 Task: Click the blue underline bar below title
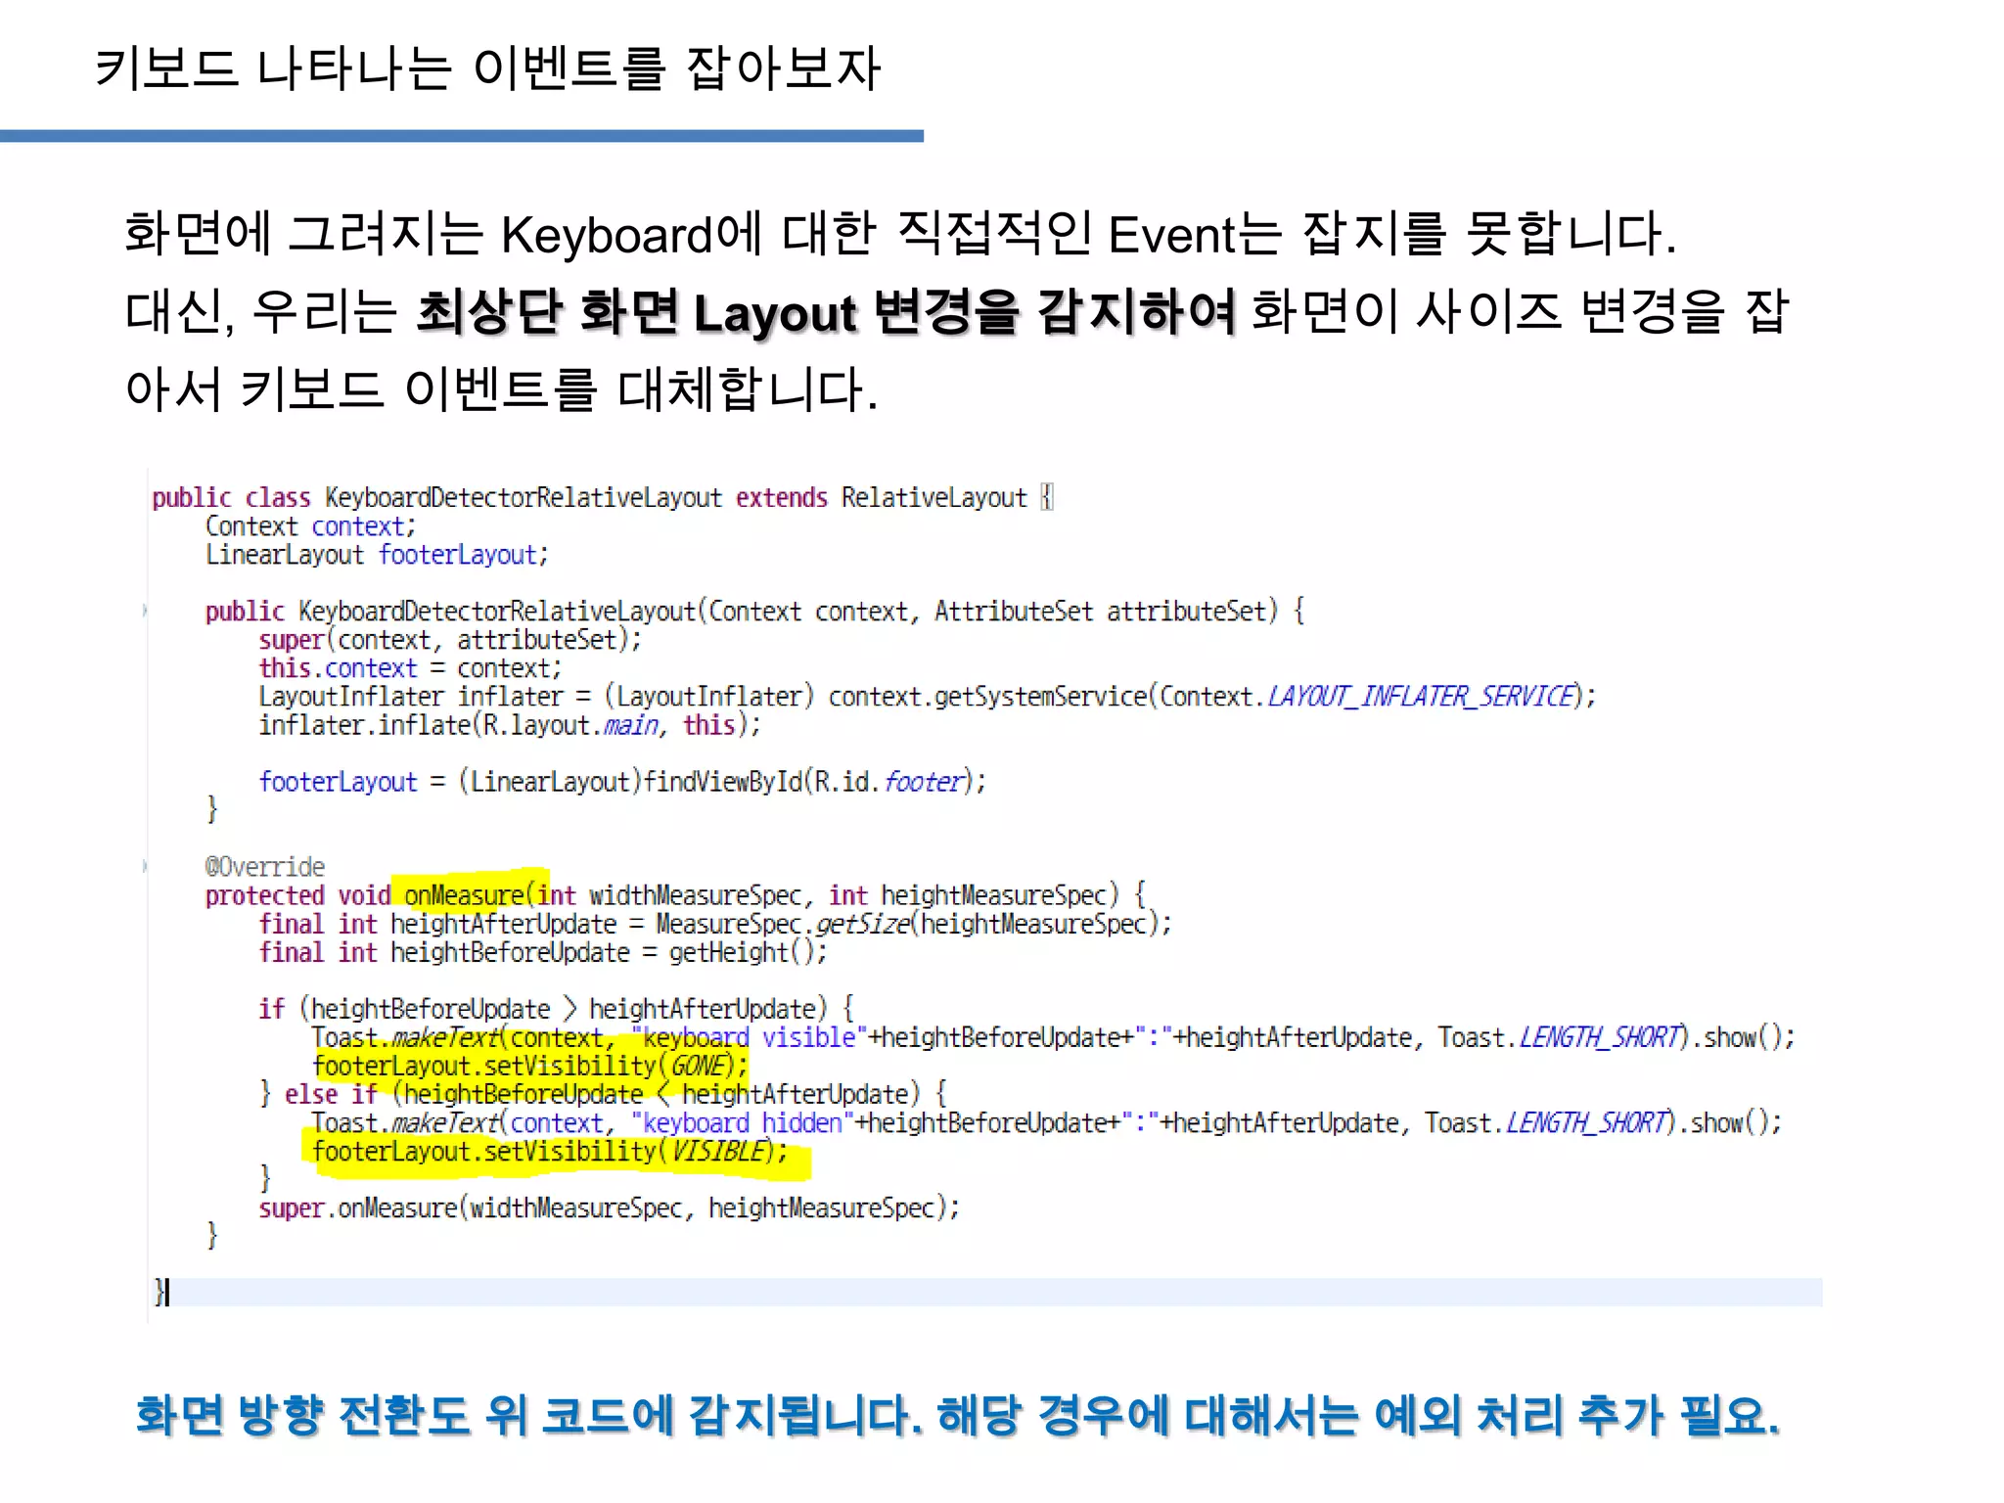[461, 136]
